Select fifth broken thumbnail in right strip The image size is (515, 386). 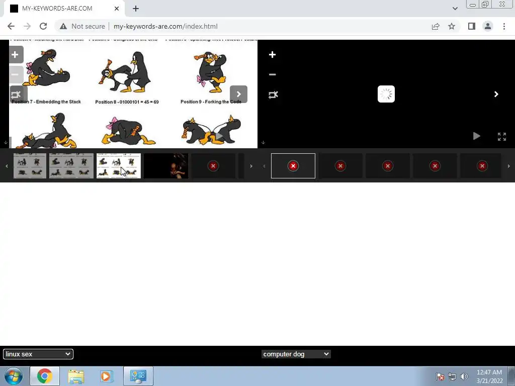point(481,166)
